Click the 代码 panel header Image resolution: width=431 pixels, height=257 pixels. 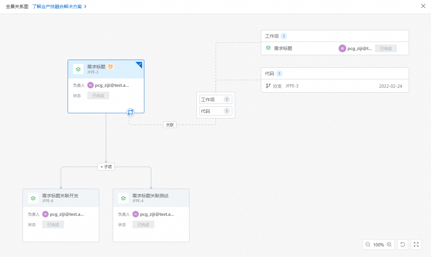pyautogui.click(x=335, y=74)
